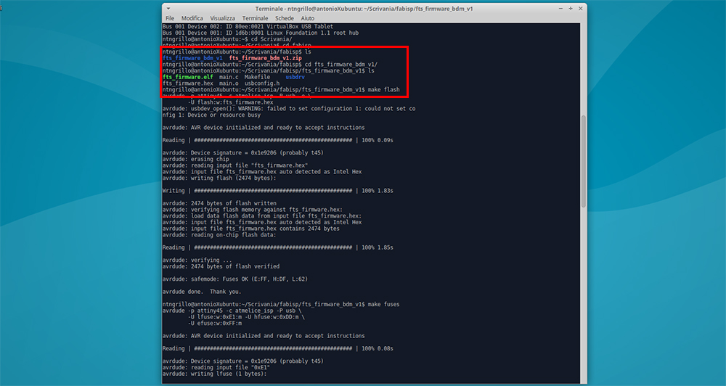Viewport: 726px width, 386px height.
Task: Click the Writing progress bar line 1.83s
Action: 278,191
